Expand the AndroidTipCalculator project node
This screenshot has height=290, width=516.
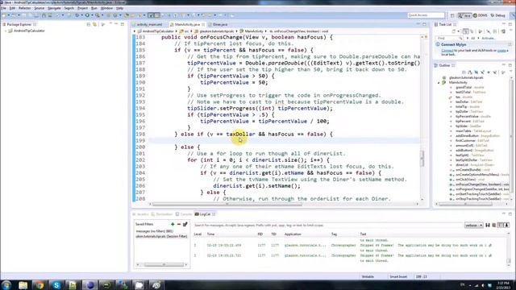6,31
